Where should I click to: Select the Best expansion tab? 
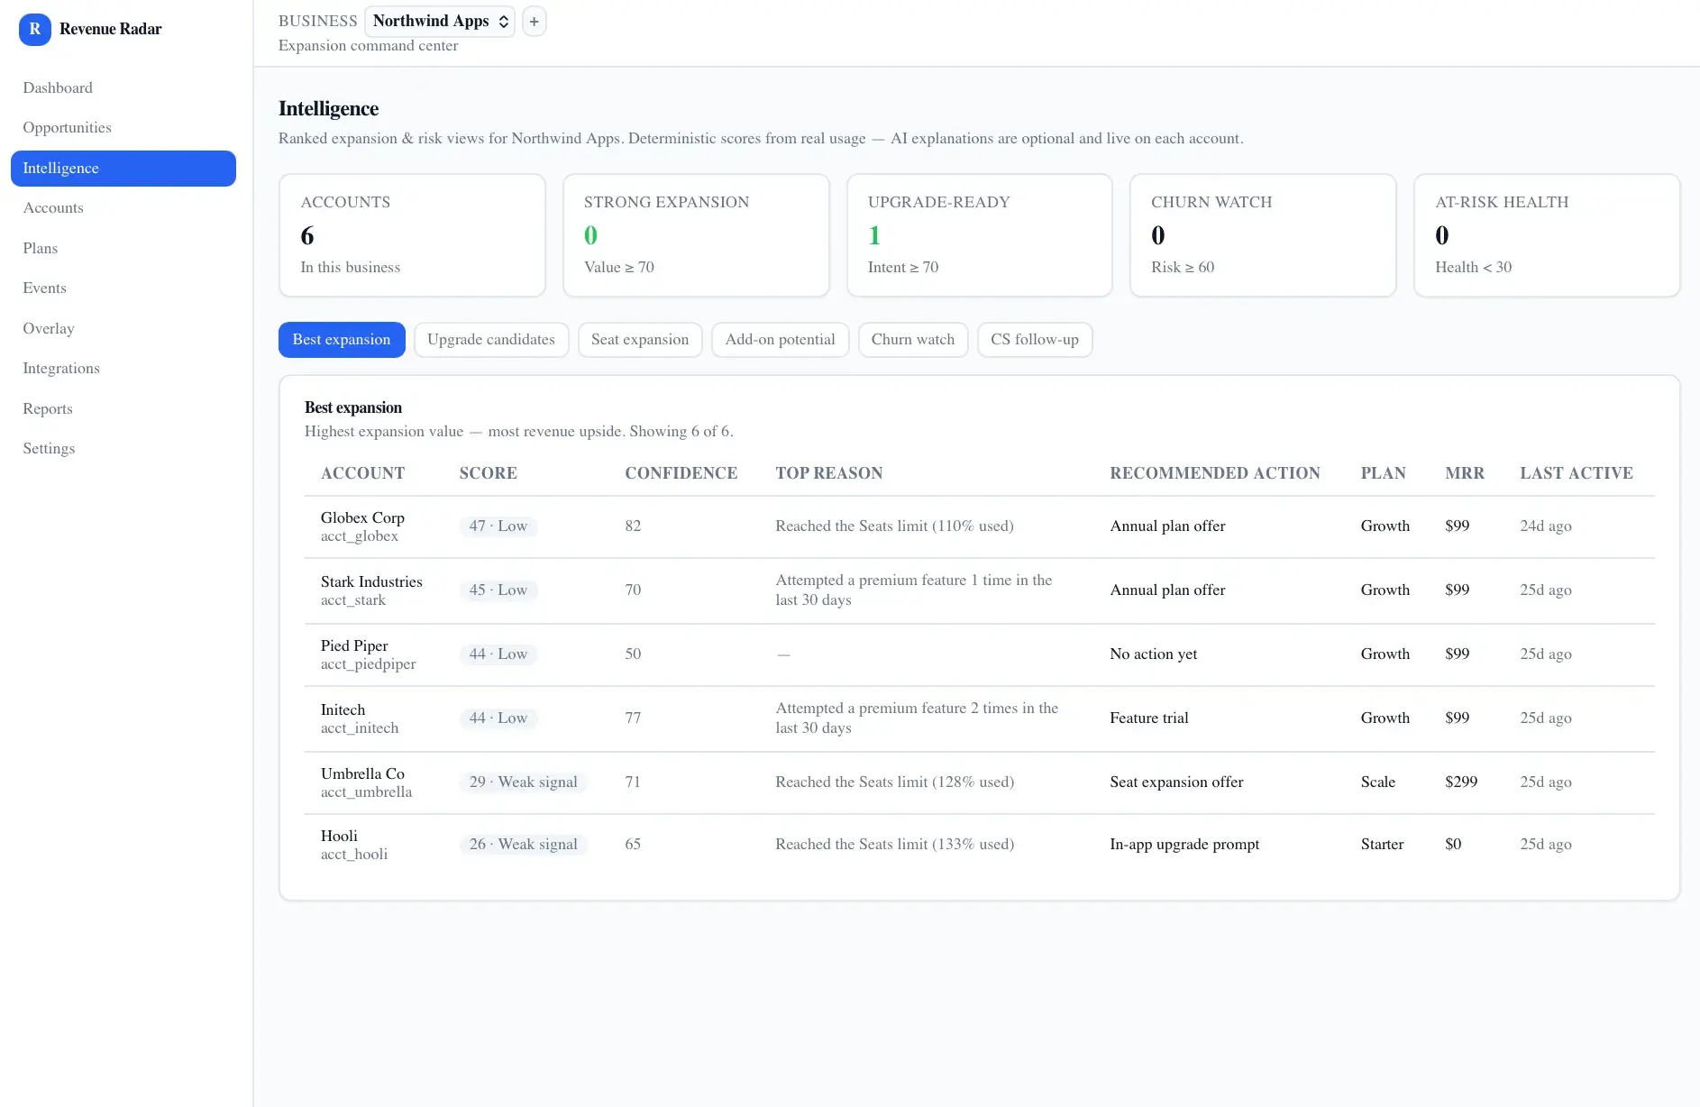342,340
